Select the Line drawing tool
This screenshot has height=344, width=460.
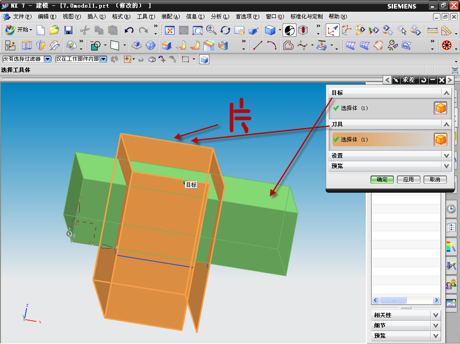point(257,45)
